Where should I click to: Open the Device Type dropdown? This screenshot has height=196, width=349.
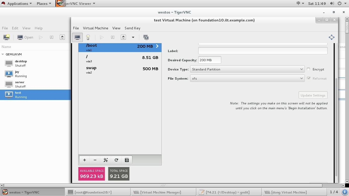(247, 69)
